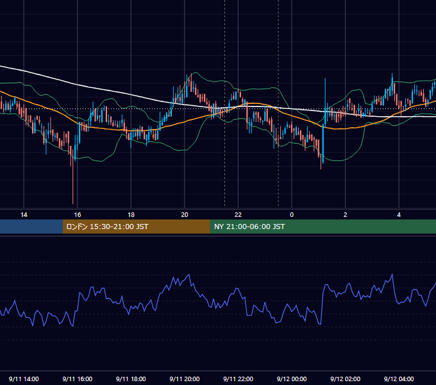Screen dimensions: 436x385
Task: Click the 9/11 20:00 date label
Action: 185,379
